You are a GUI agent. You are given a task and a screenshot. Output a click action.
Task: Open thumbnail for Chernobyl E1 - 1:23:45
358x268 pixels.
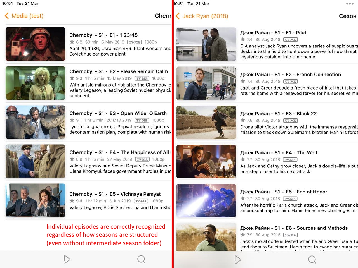point(36,44)
